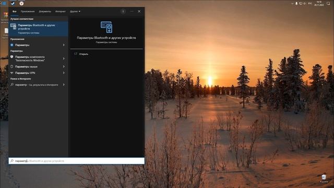Click the microphone tray icon
The image size is (334, 188).
coord(296,4)
